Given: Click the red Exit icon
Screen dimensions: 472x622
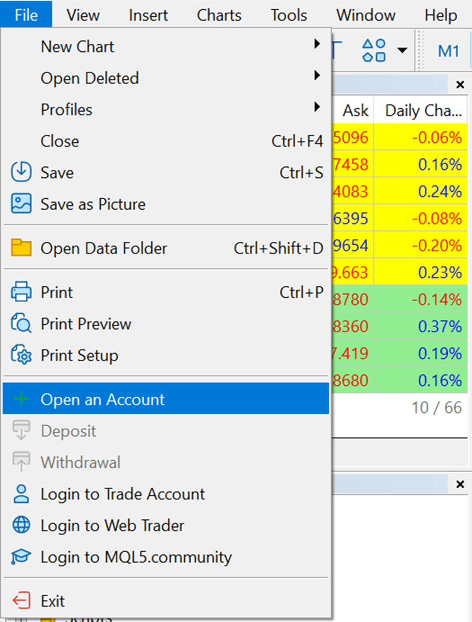Looking at the screenshot, I should click(21, 601).
